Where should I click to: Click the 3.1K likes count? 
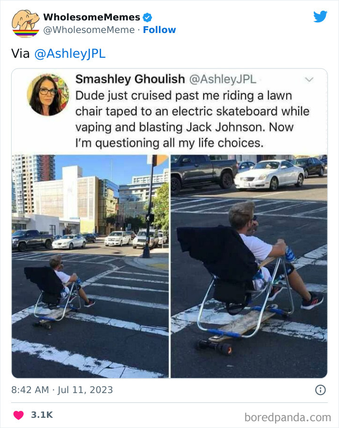point(42,415)
